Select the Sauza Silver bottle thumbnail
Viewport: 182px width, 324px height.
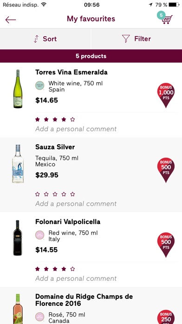(18, 164)
